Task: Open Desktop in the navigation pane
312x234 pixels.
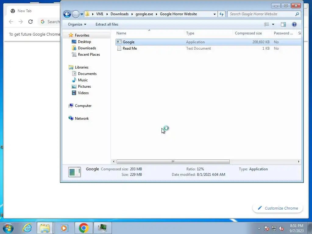Action: coord(84,41)
